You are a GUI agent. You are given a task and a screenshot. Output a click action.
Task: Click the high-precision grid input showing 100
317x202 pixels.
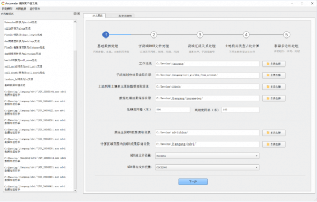coord(240,110)
